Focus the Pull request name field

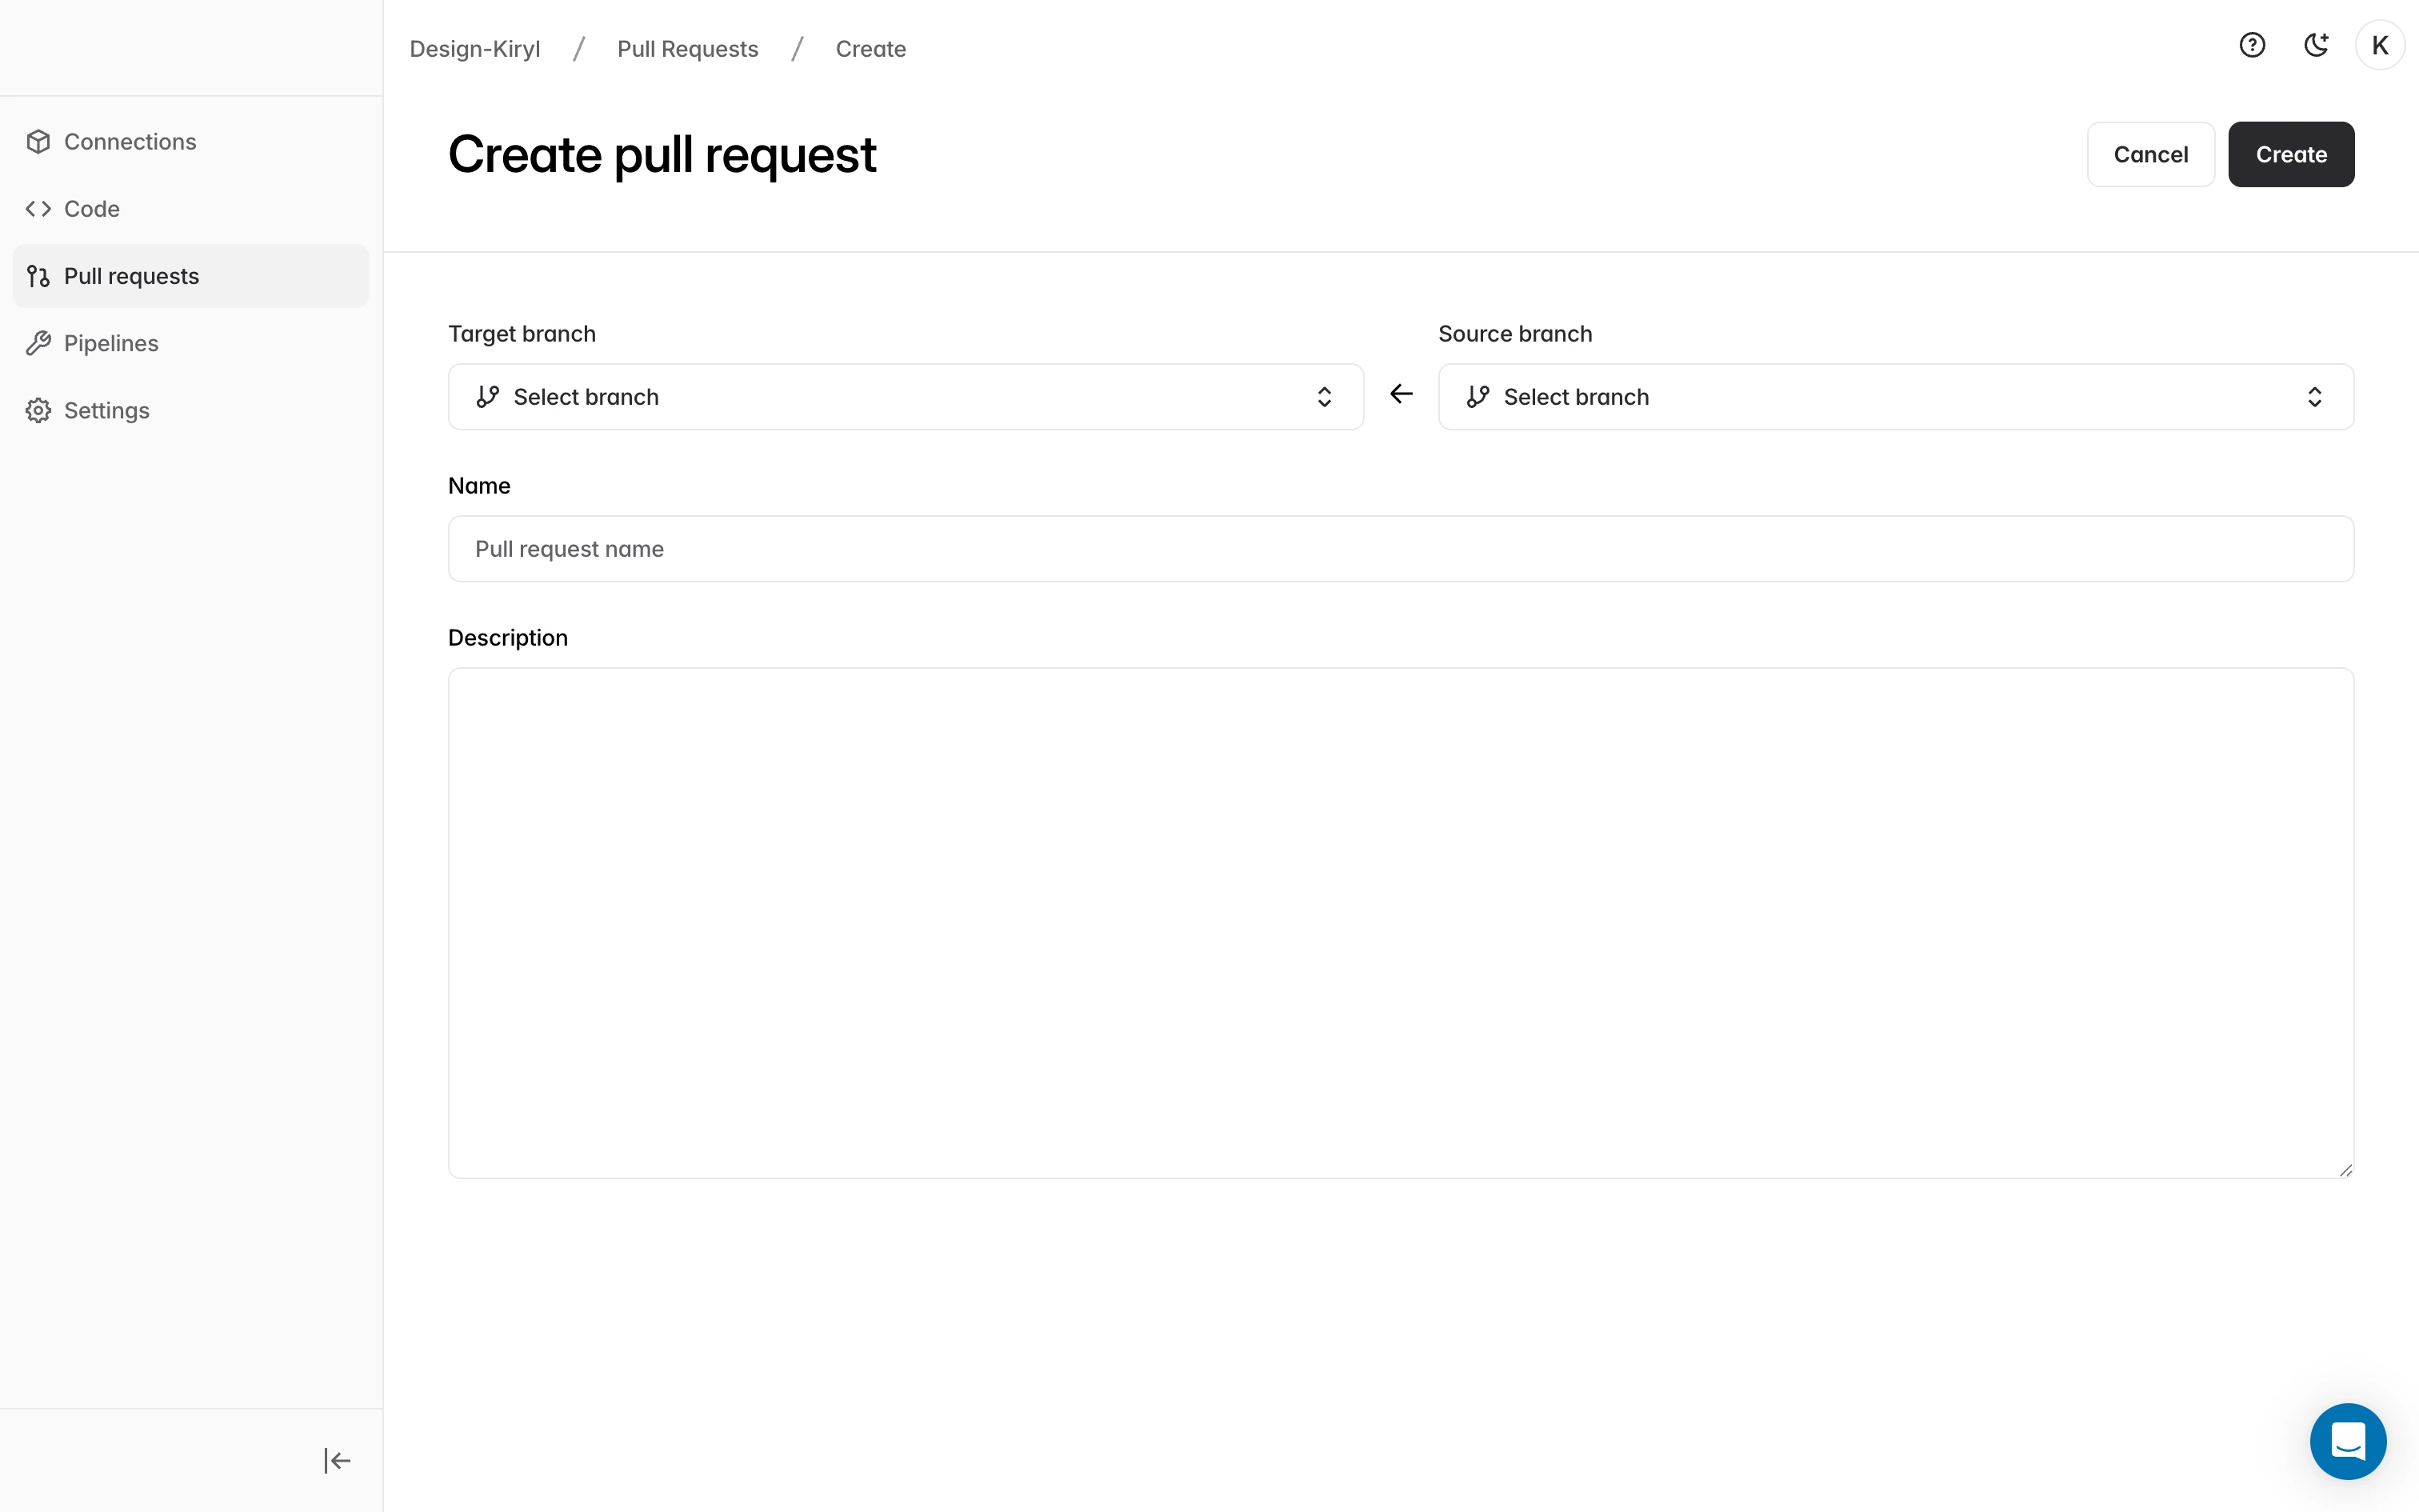pyautogui.click(x=1399, y=549)
